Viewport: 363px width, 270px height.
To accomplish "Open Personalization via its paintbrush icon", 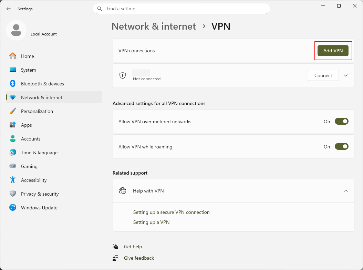I will pos(13,111).
